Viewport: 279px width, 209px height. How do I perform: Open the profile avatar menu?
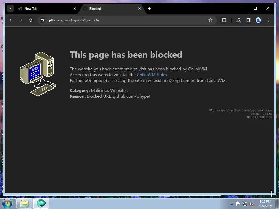(258, 20)
